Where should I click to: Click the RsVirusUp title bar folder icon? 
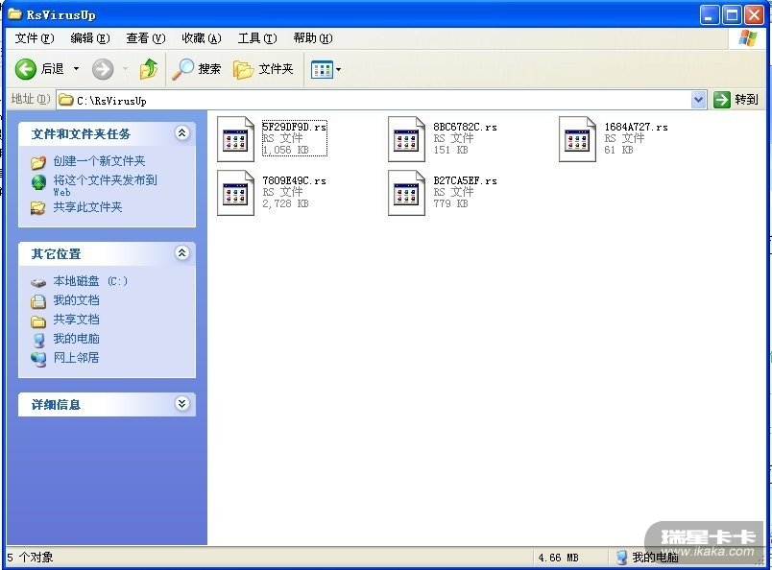14,13
